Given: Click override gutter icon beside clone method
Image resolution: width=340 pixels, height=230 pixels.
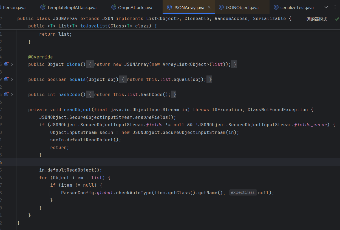Looking at the screenshot, I should click(7, 64).
